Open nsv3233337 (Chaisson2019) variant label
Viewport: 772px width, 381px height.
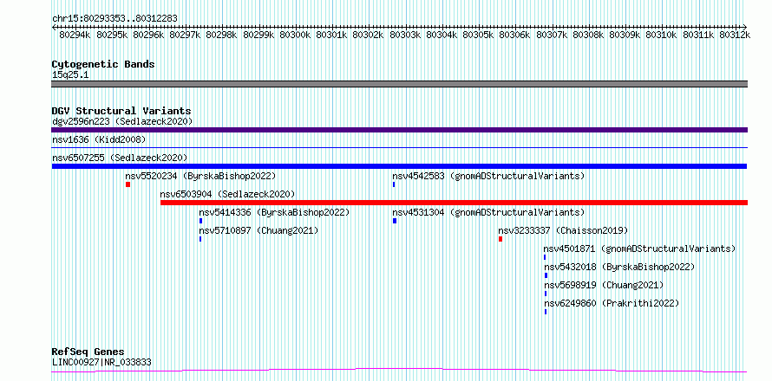point(563,230)
